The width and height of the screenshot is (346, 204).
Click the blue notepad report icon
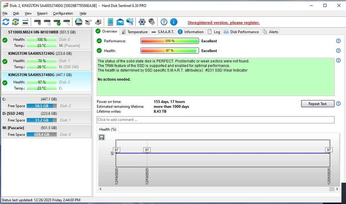[110, 22]
